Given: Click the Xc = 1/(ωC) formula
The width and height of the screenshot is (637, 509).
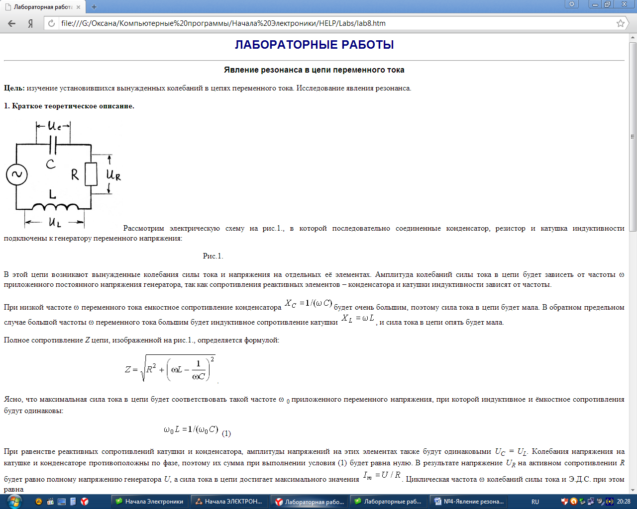Looking at the screenshot, I should click(308, 303).
